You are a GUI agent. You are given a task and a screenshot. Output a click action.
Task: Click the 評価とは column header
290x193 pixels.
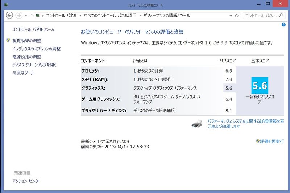(x=140, y=61)
